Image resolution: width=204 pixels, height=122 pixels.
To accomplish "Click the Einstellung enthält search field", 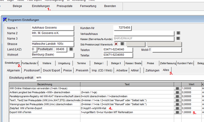I will [x=120, y=78].
